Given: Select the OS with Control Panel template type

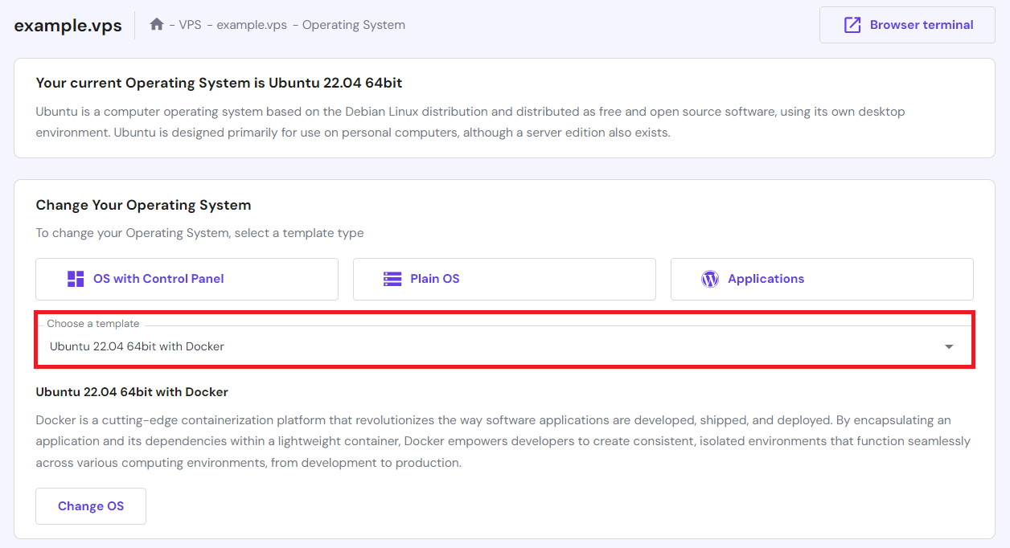Looking at the screenshot, I should 187,279.
